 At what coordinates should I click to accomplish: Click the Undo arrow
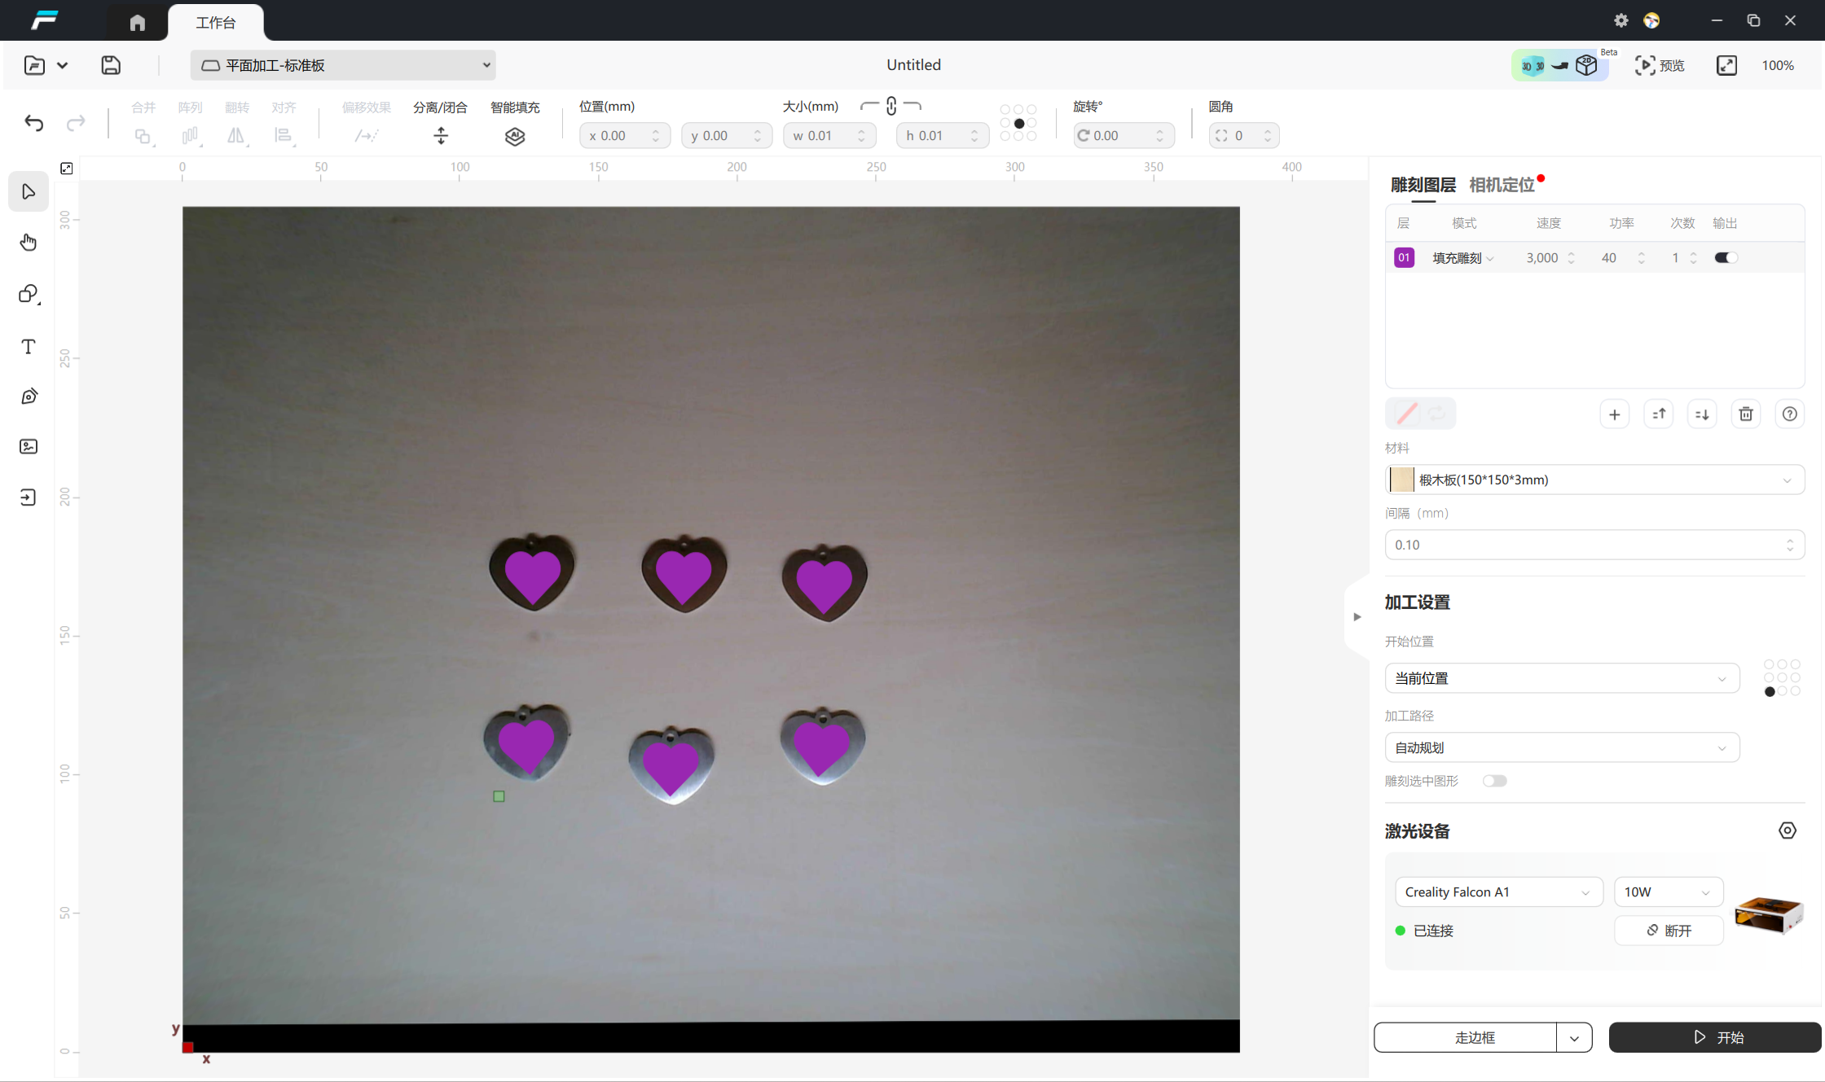[x=34, y=123]
